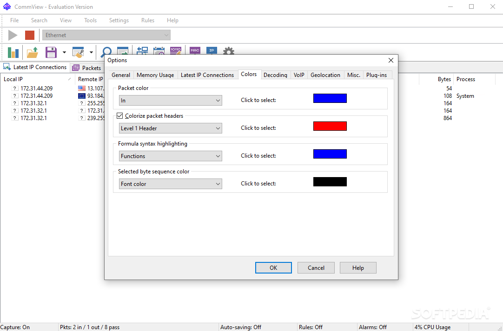This screenshot has width=503, height=331.
Task: Expand the clear buffer dropdown arrow
Action: coord(91,52)
